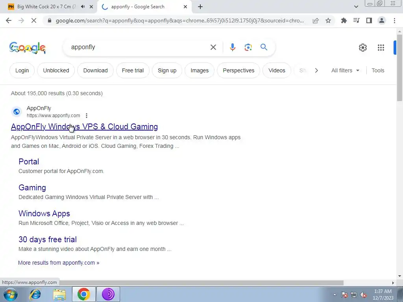This screenshot has width=403, height=302.
Task: Open the 30 days free trial sitelink
Action: [48, 239]
